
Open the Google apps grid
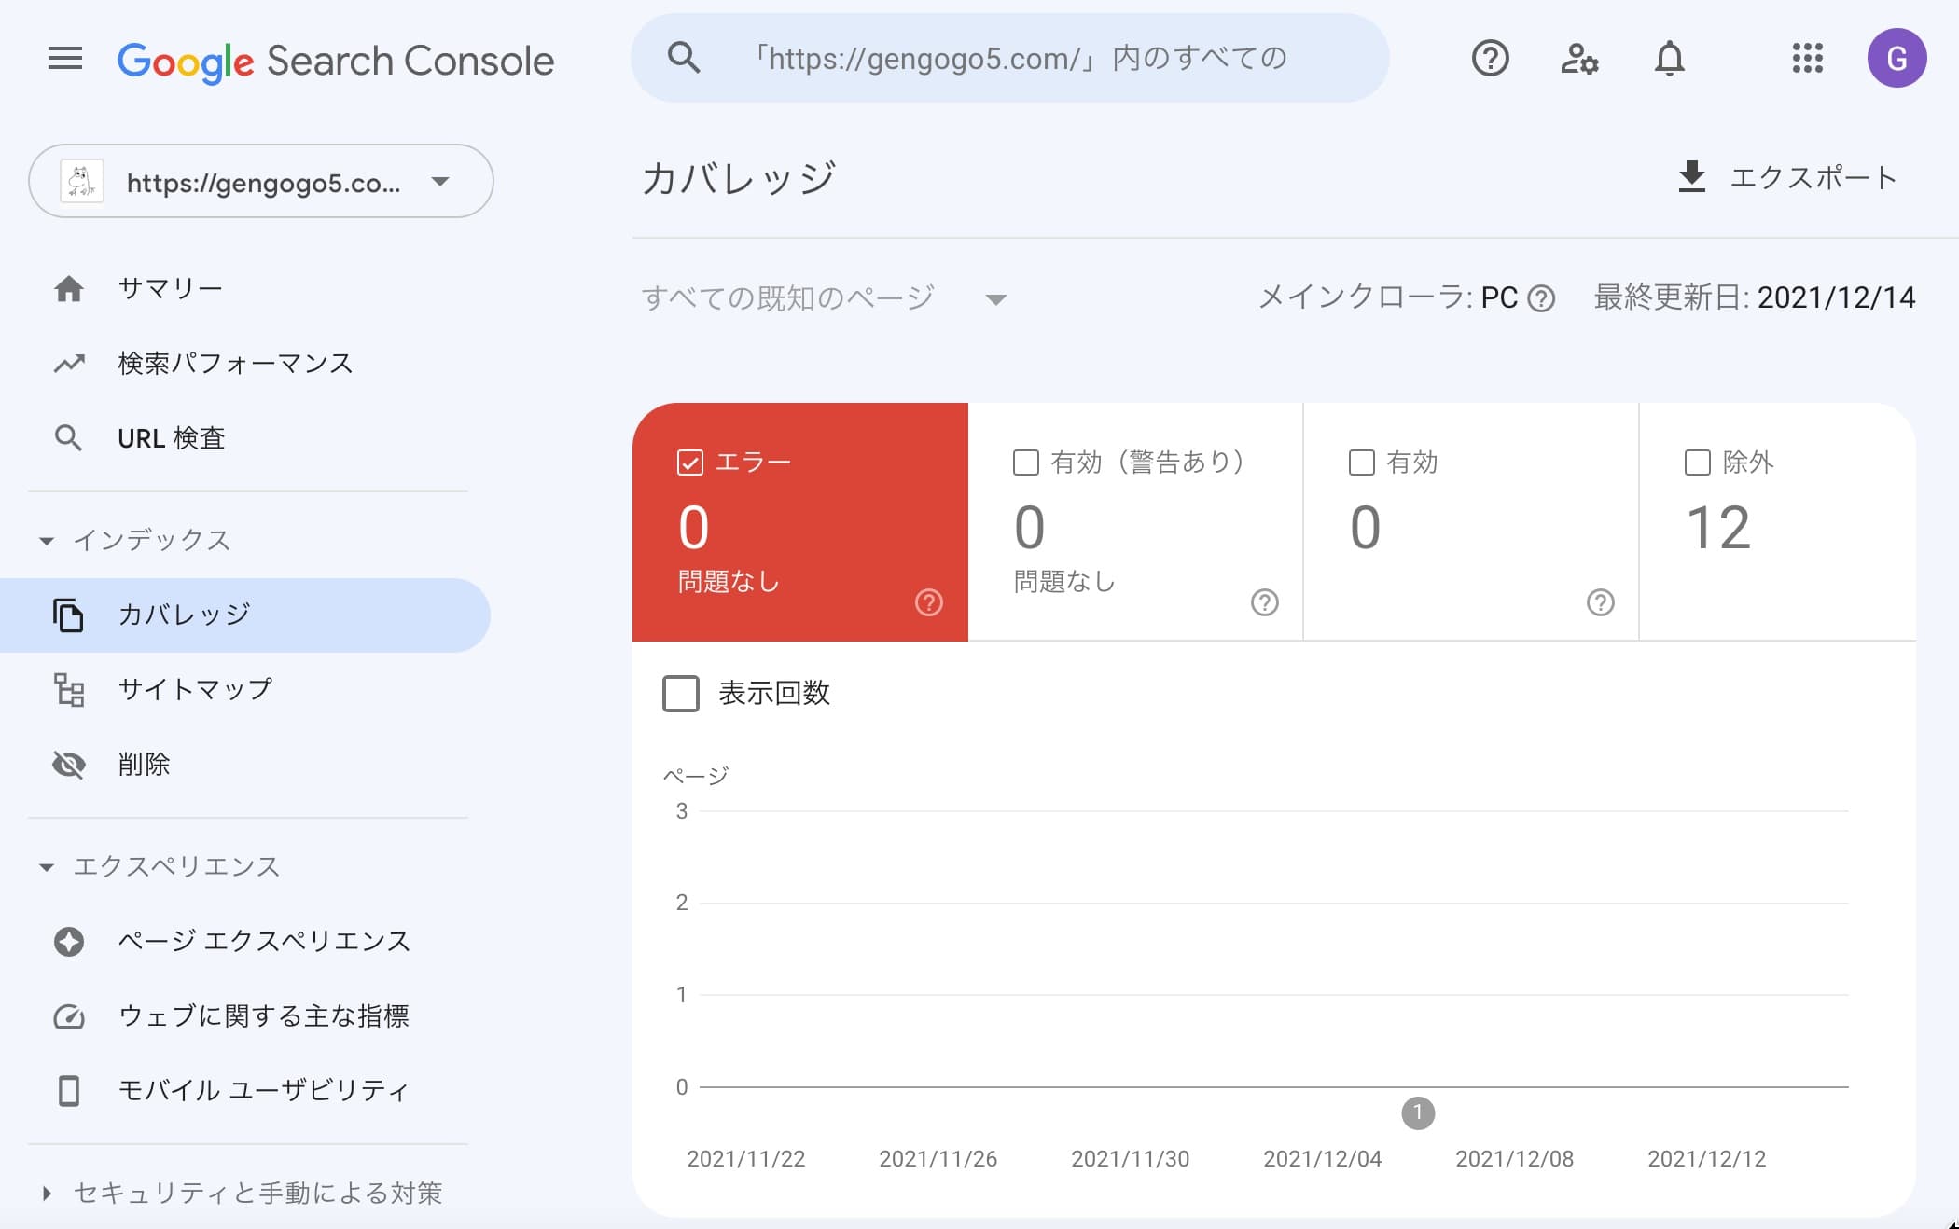[1807, 59]
